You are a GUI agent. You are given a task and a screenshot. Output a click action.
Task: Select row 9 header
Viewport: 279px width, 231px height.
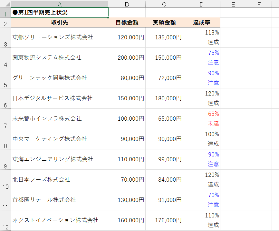pos(5,159)
